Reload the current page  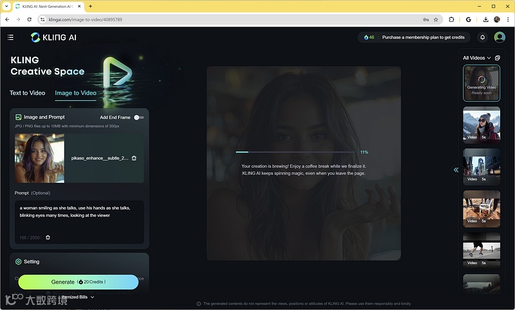(29, 20)
